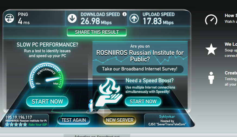Viewport: 237px width, 137px height.
Task: Click the Rate Your ISP link
Action: [38, 125]
